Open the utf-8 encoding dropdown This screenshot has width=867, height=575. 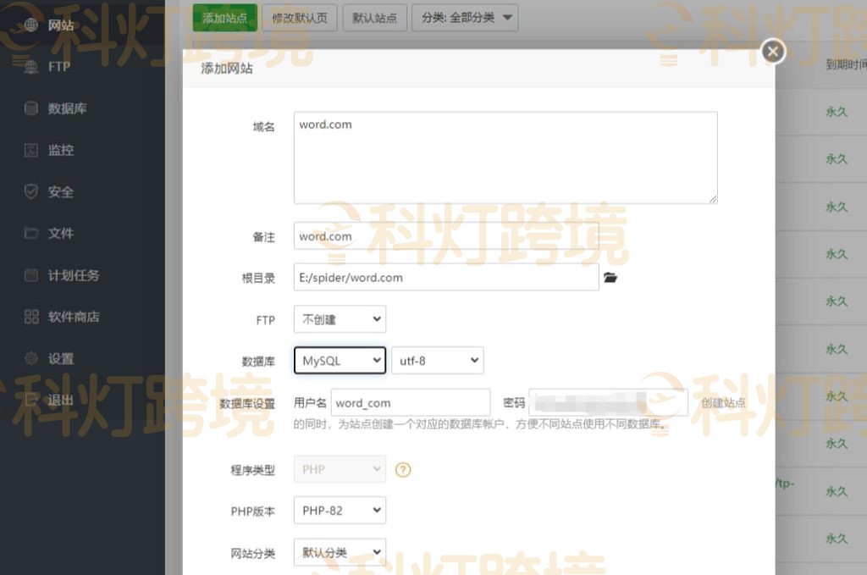point(438,361)
